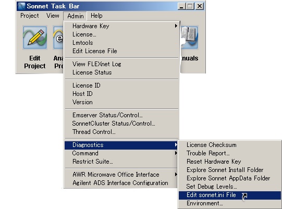Open the Help menu
Screen dimensions: 282x209
96,16
